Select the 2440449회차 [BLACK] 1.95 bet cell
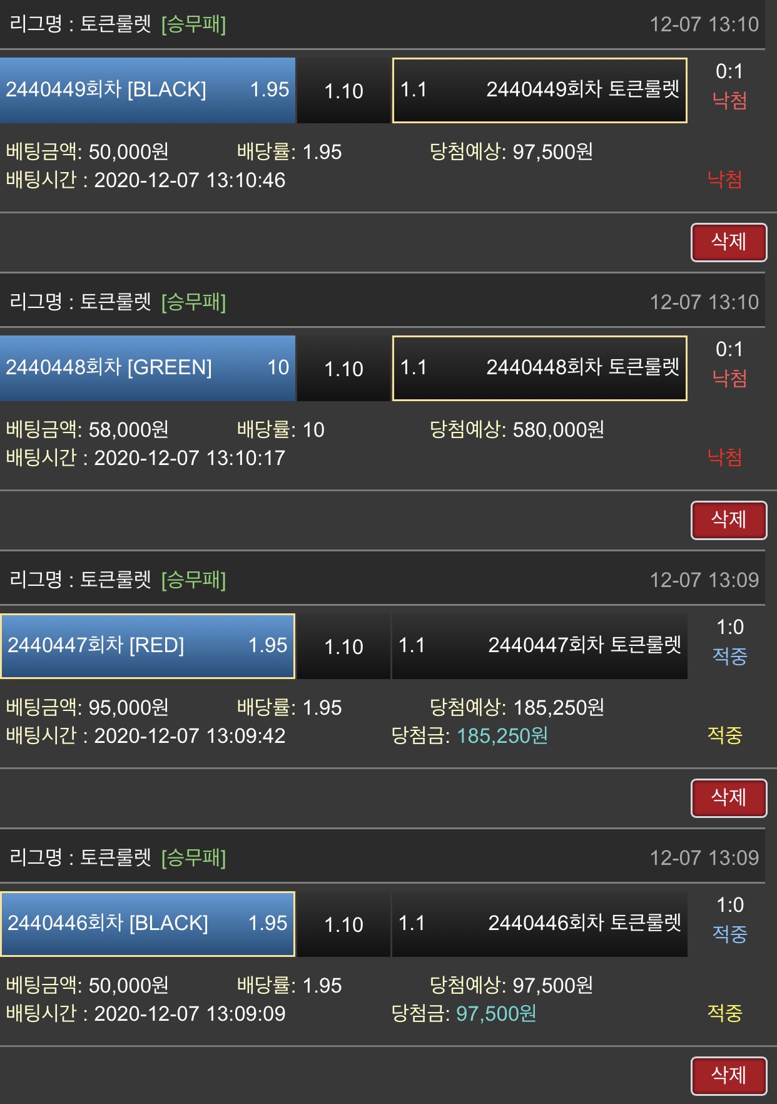 (148, 90)
